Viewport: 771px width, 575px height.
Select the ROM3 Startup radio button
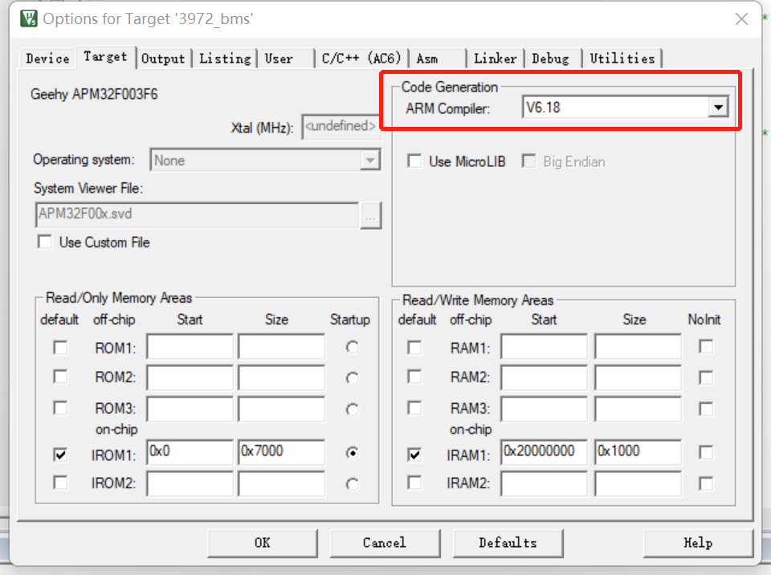pos(352,410)
